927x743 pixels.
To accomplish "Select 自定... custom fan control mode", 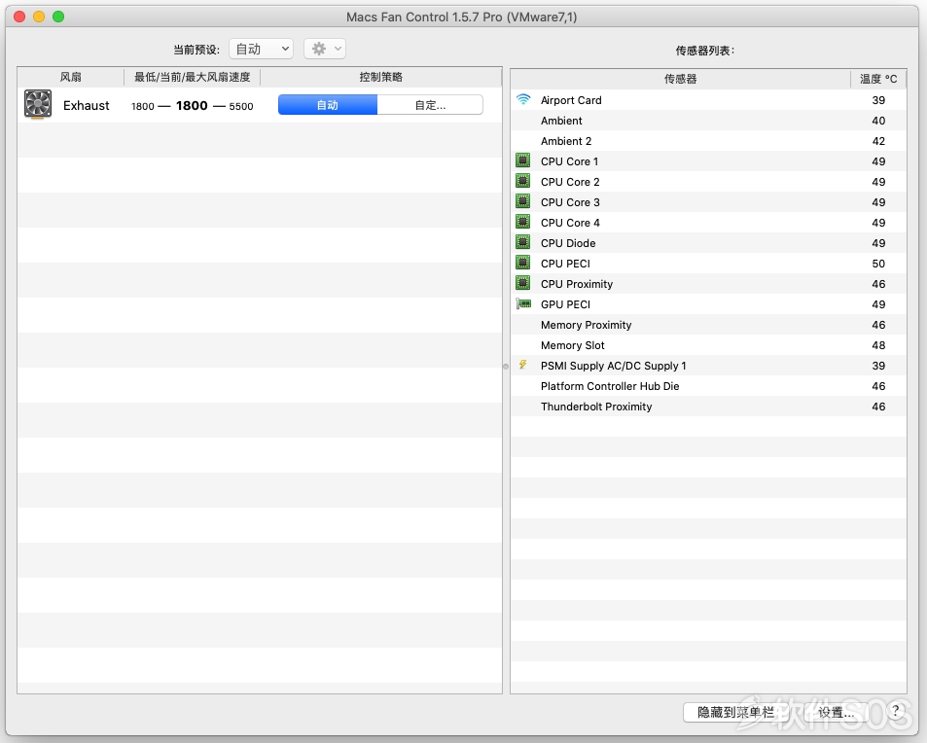I will [430, 105].
